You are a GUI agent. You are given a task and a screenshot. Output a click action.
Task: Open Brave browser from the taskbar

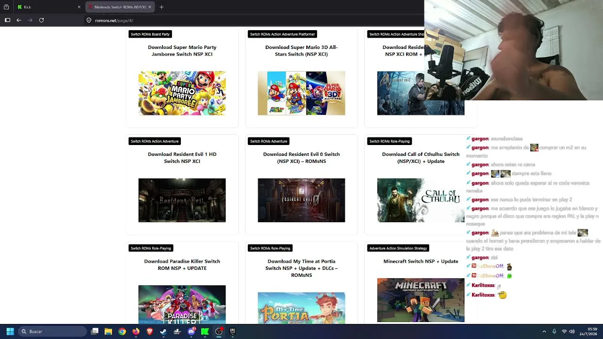(x=150, y=331)
